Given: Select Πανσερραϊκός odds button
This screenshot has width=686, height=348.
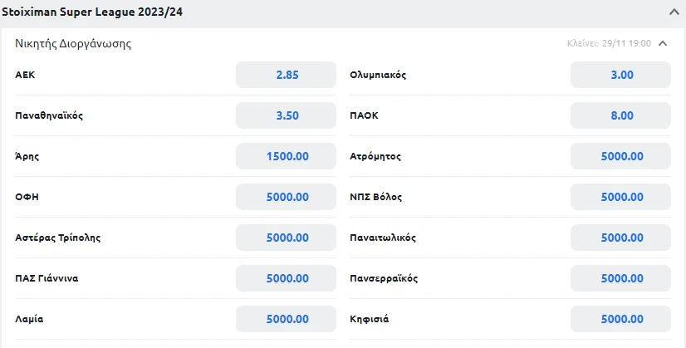Looking at the screenshot, I should pos(621,278).
